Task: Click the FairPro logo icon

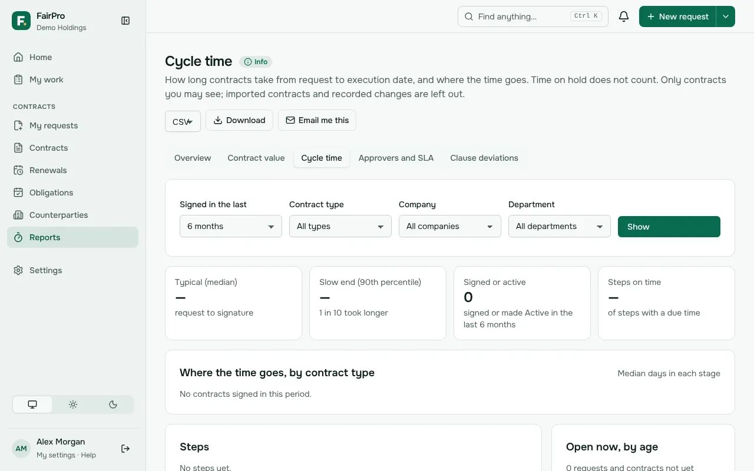Action: click(x=21, y=21)
